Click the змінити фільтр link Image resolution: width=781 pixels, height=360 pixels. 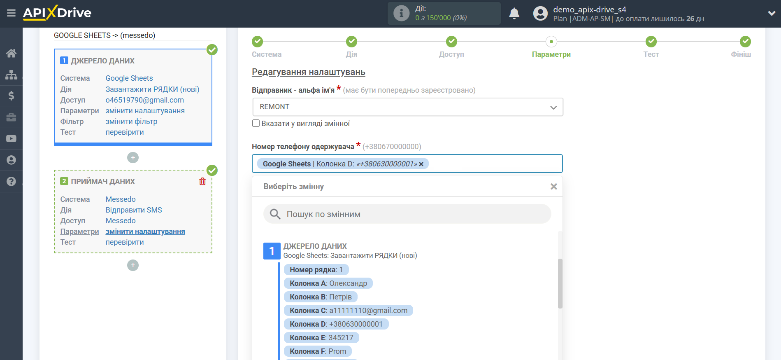pyautogui.click(x=131, y=122)
